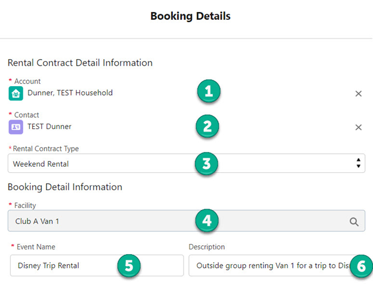Click the green number 2 badge
Viewport: 373px width, 284px height.
click(207, 126)
